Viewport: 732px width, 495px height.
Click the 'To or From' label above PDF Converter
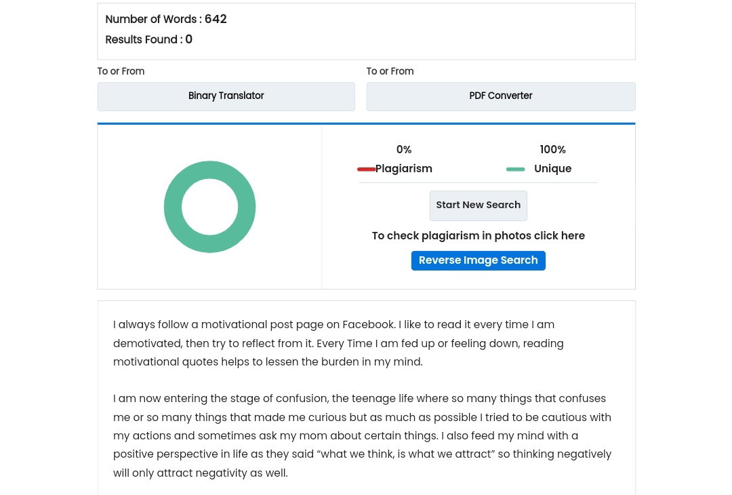click(390, 71)
